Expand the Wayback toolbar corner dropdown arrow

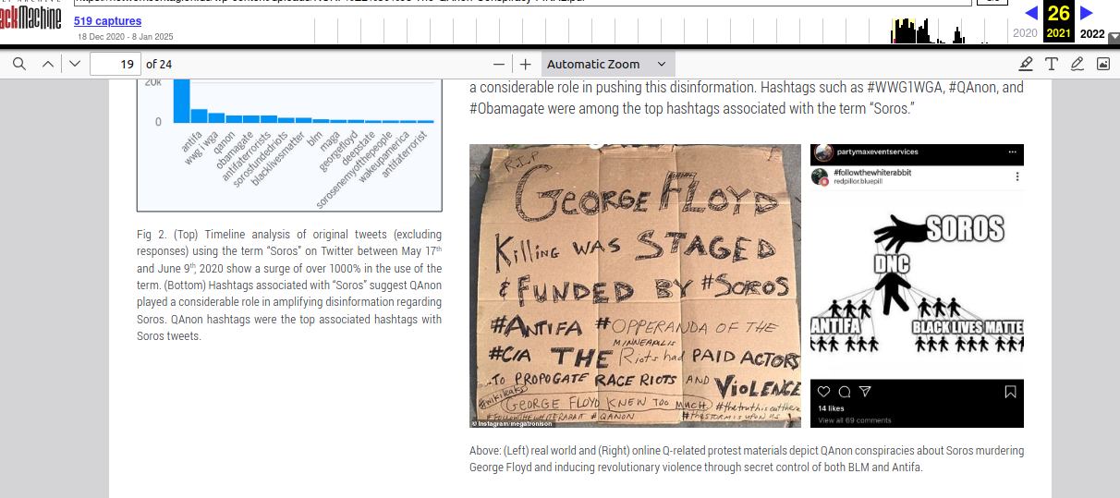pos(1114,38)
